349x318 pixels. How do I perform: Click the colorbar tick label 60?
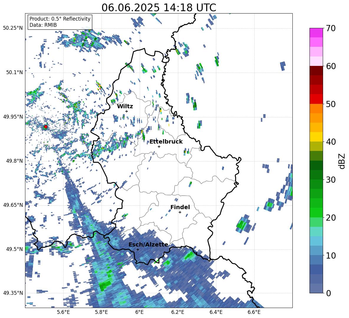[x=331, y=66]
